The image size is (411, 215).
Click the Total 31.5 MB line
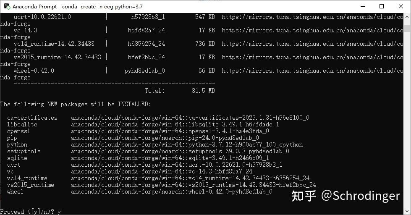point(179,91)
